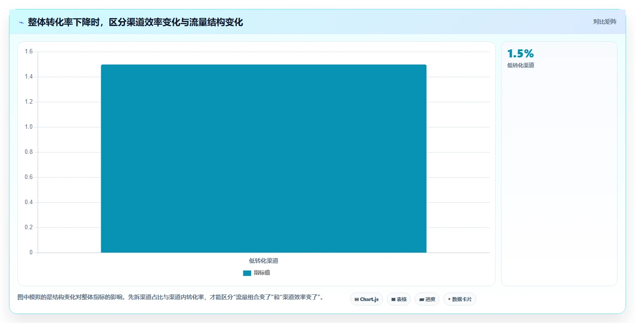The height and width of the screenshot is (323, 635).
Task: Click the 低转化渠道 x-axis label
Action: point(264,261)
